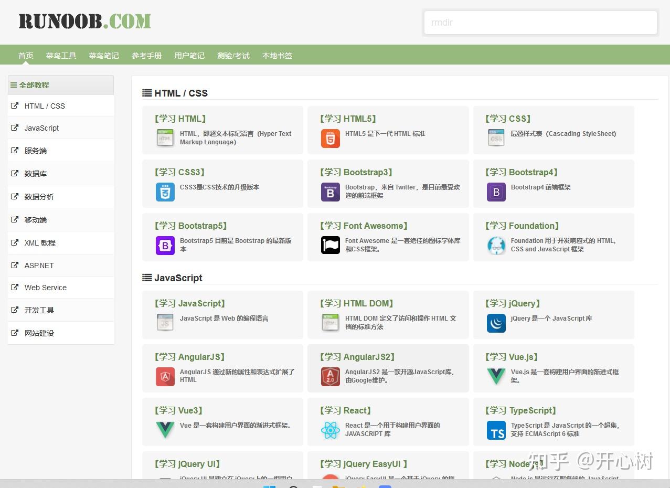670x488 pixels.
Task: Click the Vue3 green V logo
Action: (x=165, y=430)
